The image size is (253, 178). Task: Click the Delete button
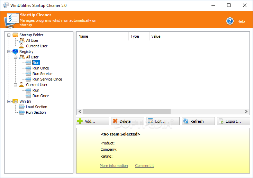128,121
